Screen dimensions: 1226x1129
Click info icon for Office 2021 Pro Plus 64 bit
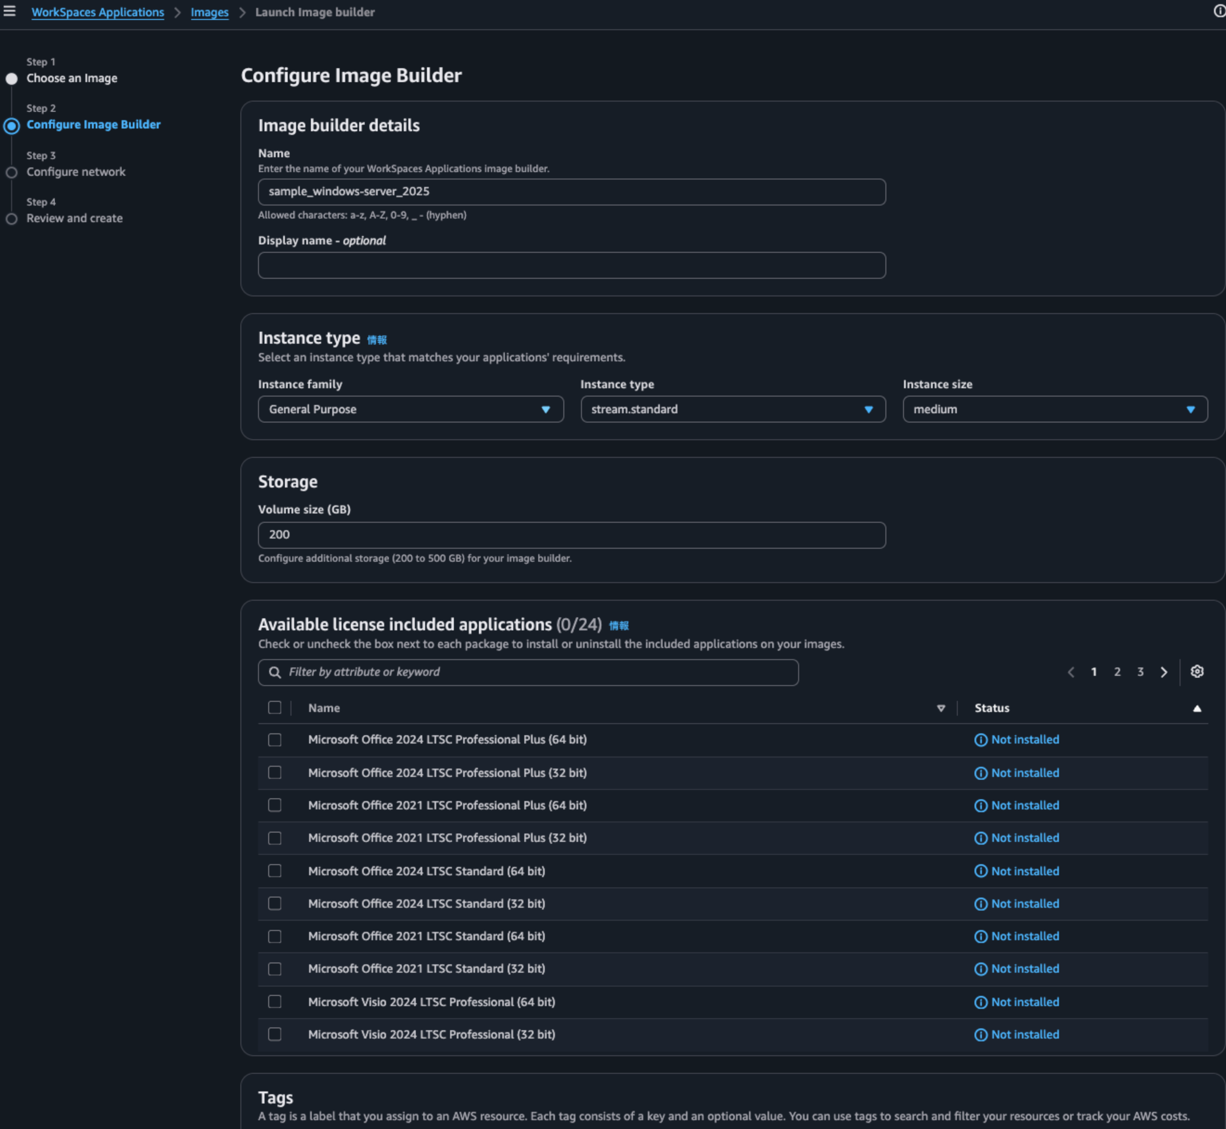(981, 806)
